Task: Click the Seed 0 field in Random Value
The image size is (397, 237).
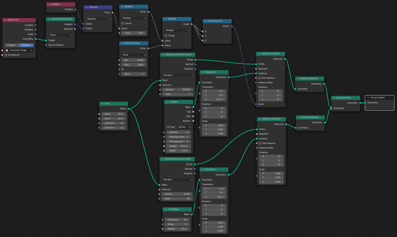Action: pyautogui.click(x=134, y=74)
